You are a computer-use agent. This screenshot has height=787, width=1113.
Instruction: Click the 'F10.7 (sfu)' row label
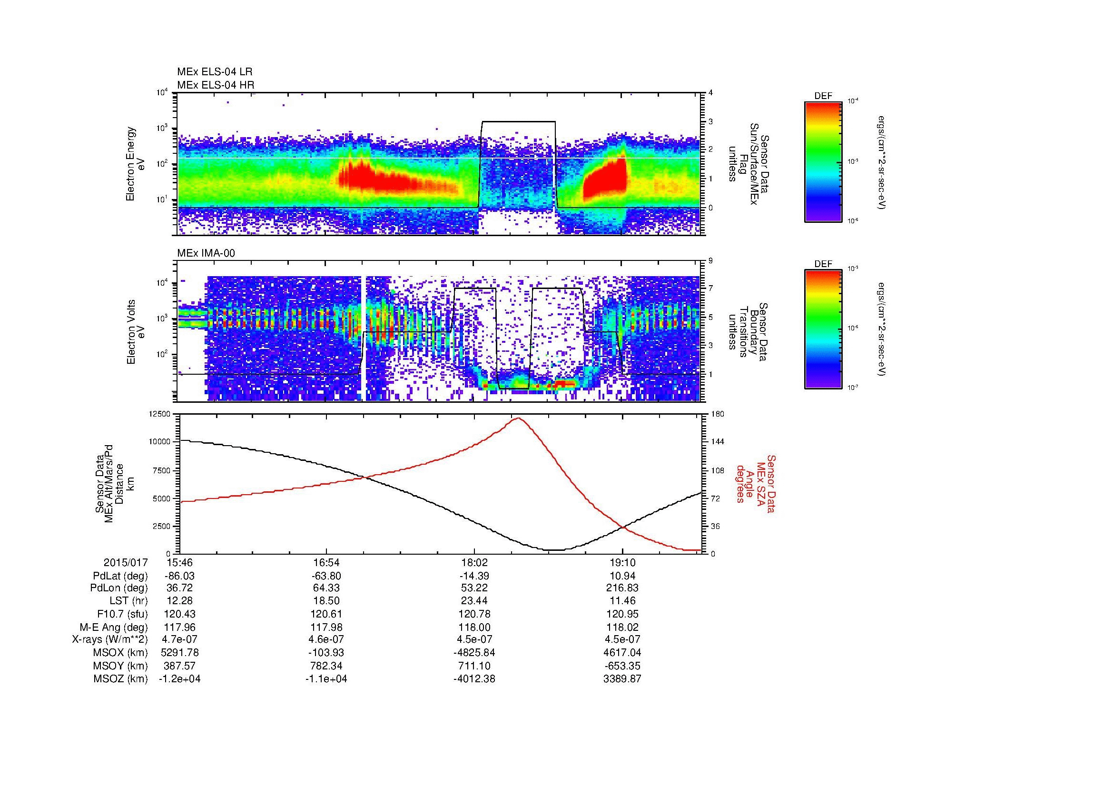point(122,614)
